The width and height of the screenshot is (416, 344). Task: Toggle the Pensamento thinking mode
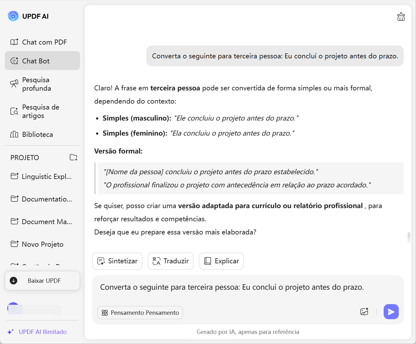click(140, 313)
